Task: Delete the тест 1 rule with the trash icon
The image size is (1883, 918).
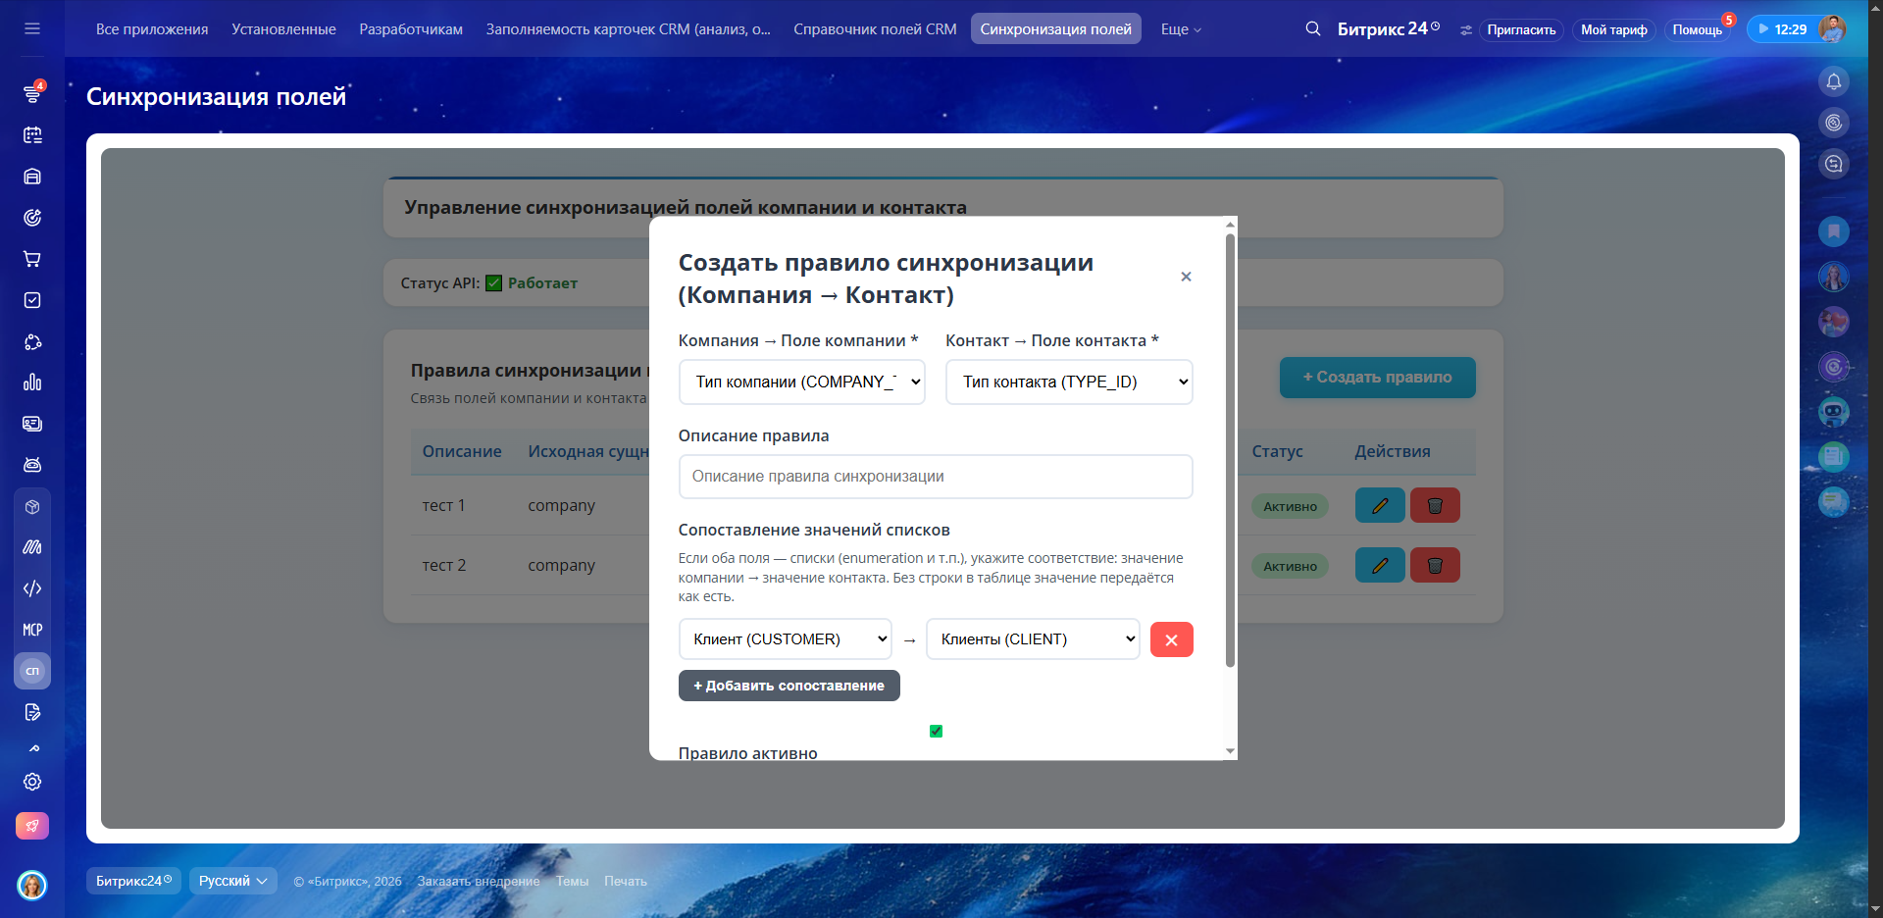Action: [x=1435, y=506]
